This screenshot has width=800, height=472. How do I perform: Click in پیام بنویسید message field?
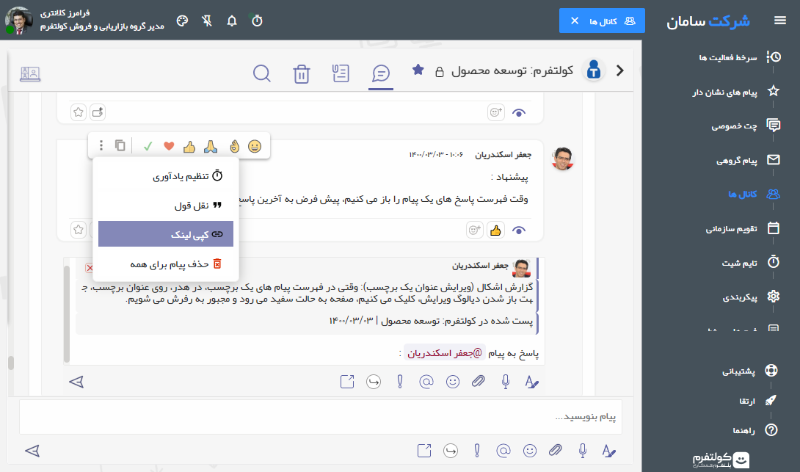pyautogui.click(x=321, y=417)
